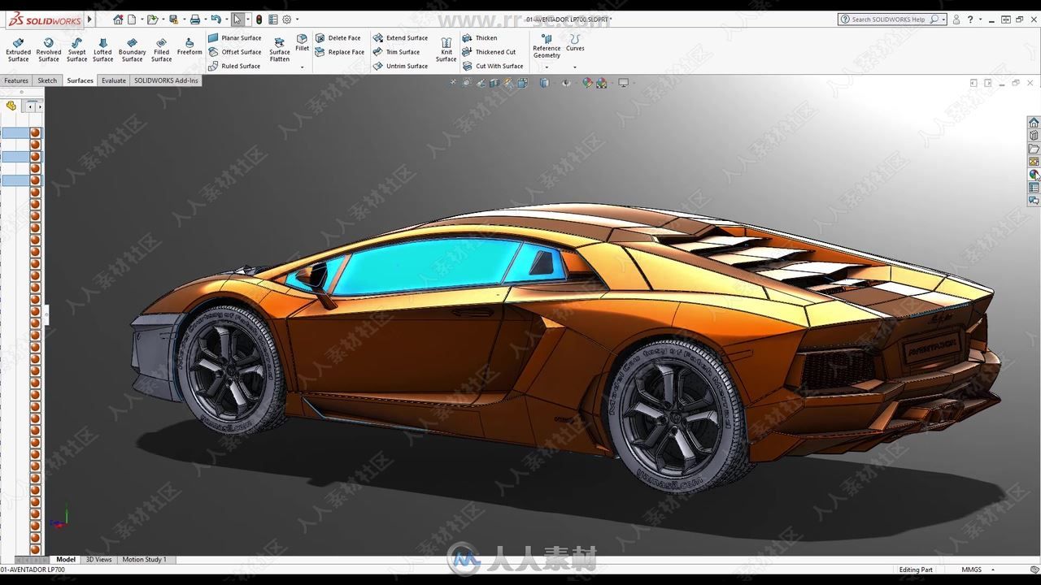Image resolution: width=1041 pixels, height=585 pixels.
Task: Select the Filled Surface tool
Action: point(161,50)
